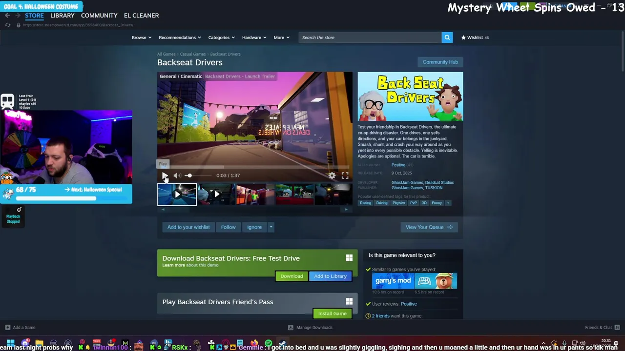Click the Ignore button
This screenshot has height=351, width=625.
(x=254, y=227)
